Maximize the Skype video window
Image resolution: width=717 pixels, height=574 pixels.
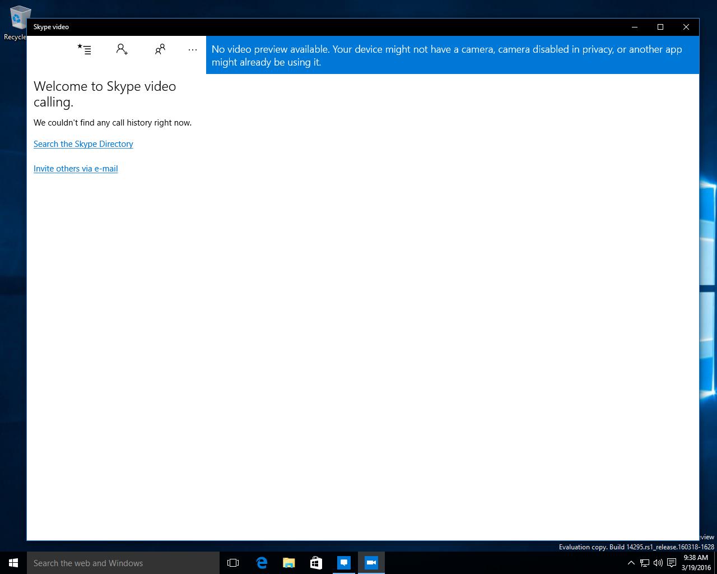click(660, 27)
